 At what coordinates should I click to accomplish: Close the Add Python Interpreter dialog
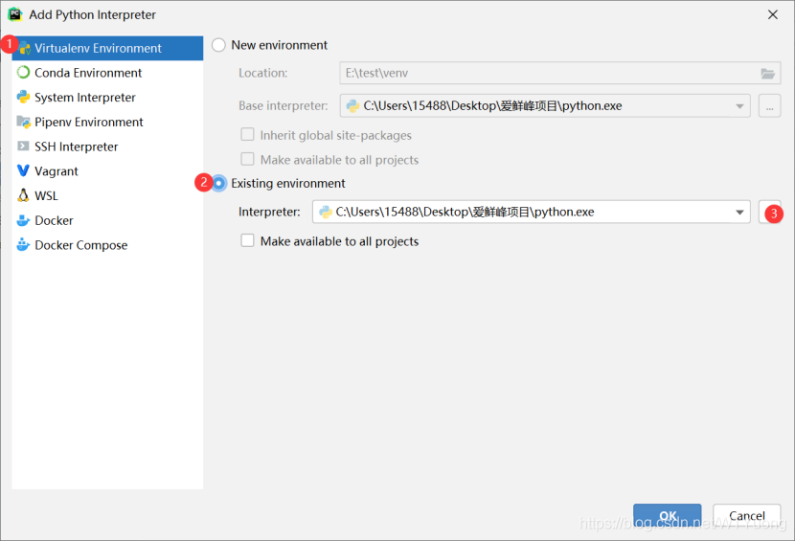[773, 14]
